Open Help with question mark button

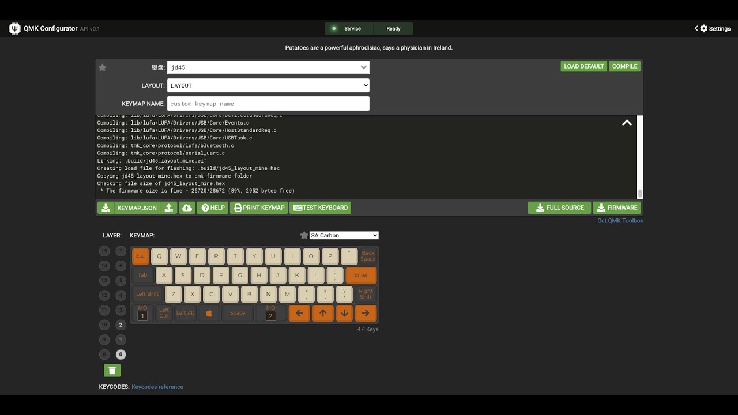(x=213, y=207)
